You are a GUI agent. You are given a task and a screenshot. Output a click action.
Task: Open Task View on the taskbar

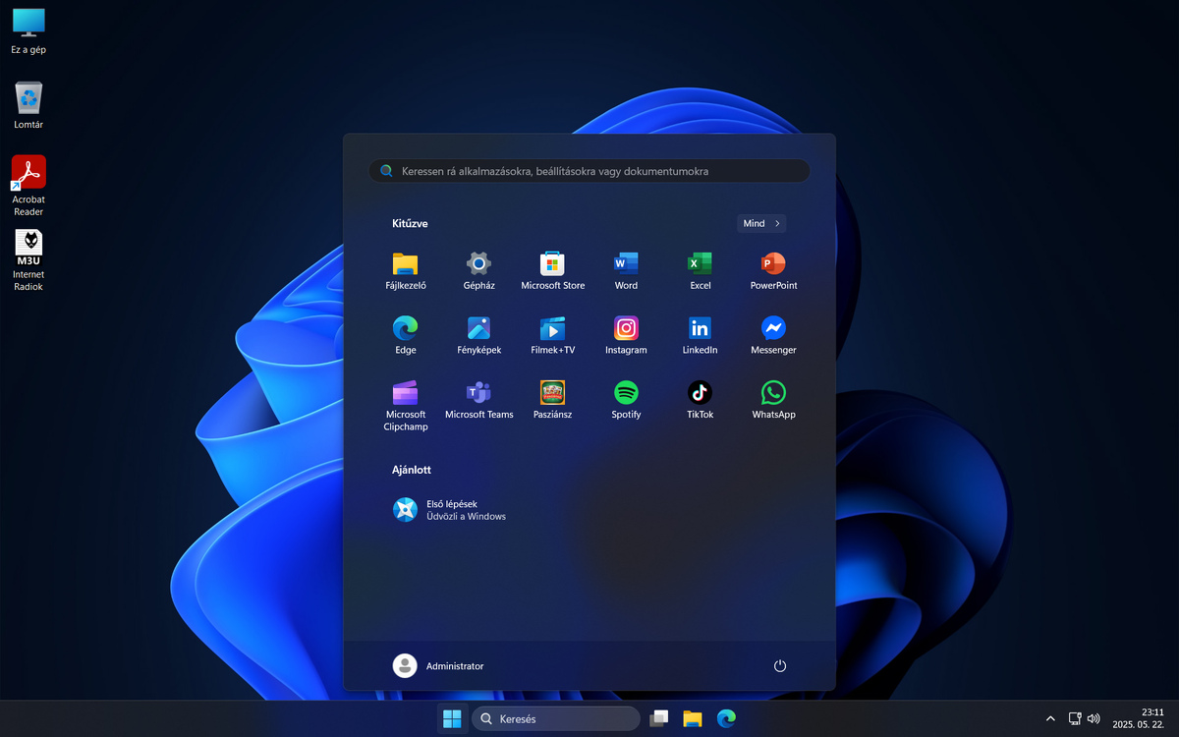click(659, 718)
